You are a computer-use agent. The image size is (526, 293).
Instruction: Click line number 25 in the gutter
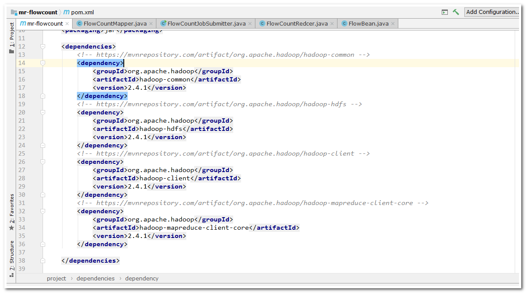coord(22,153)
